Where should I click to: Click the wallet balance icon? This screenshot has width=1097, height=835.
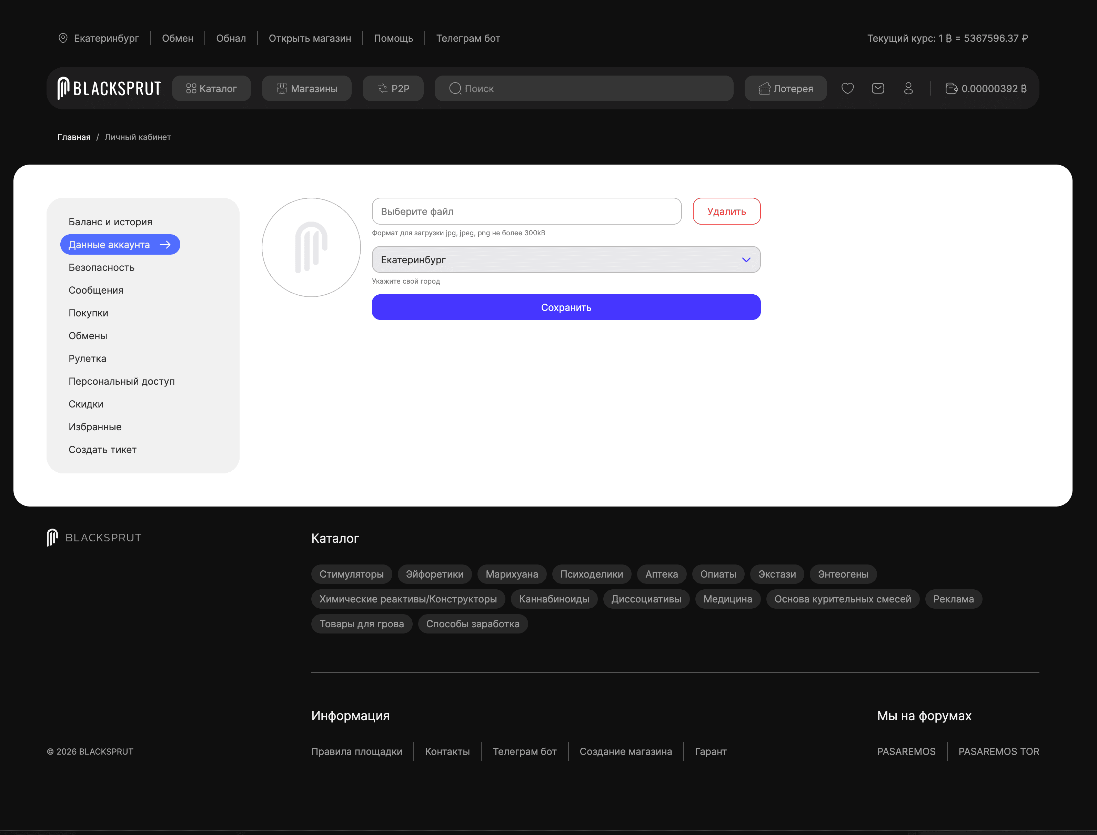[951, 88]
